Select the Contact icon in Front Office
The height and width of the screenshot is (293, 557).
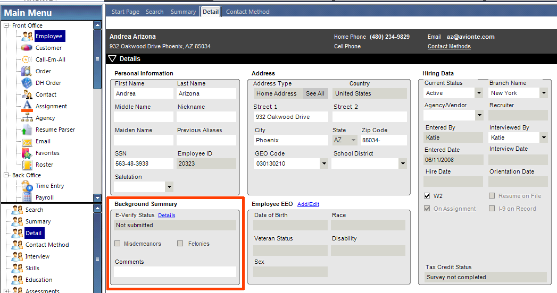coord(27,94)
